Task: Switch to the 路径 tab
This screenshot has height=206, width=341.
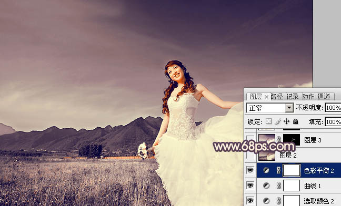Action: coord(277,96)
